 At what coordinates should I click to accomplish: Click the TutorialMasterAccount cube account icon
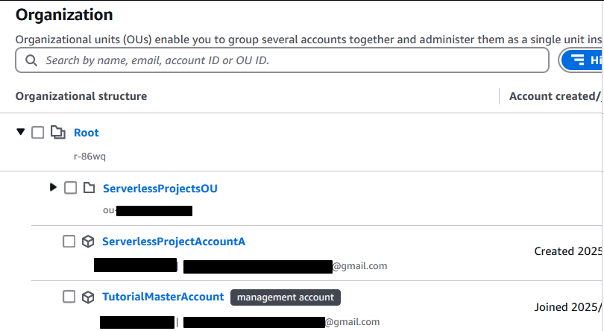[88, 297]
